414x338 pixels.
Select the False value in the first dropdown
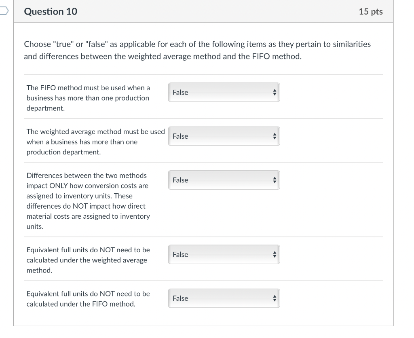(180, 92)
